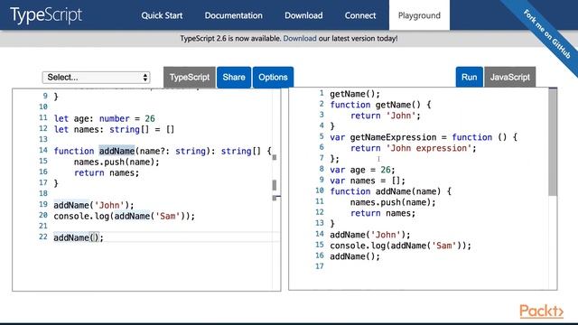Viewport: 578px width, 325px height.
Task: Click getName(); on JavaScript line 1
Action: (355, 94)
